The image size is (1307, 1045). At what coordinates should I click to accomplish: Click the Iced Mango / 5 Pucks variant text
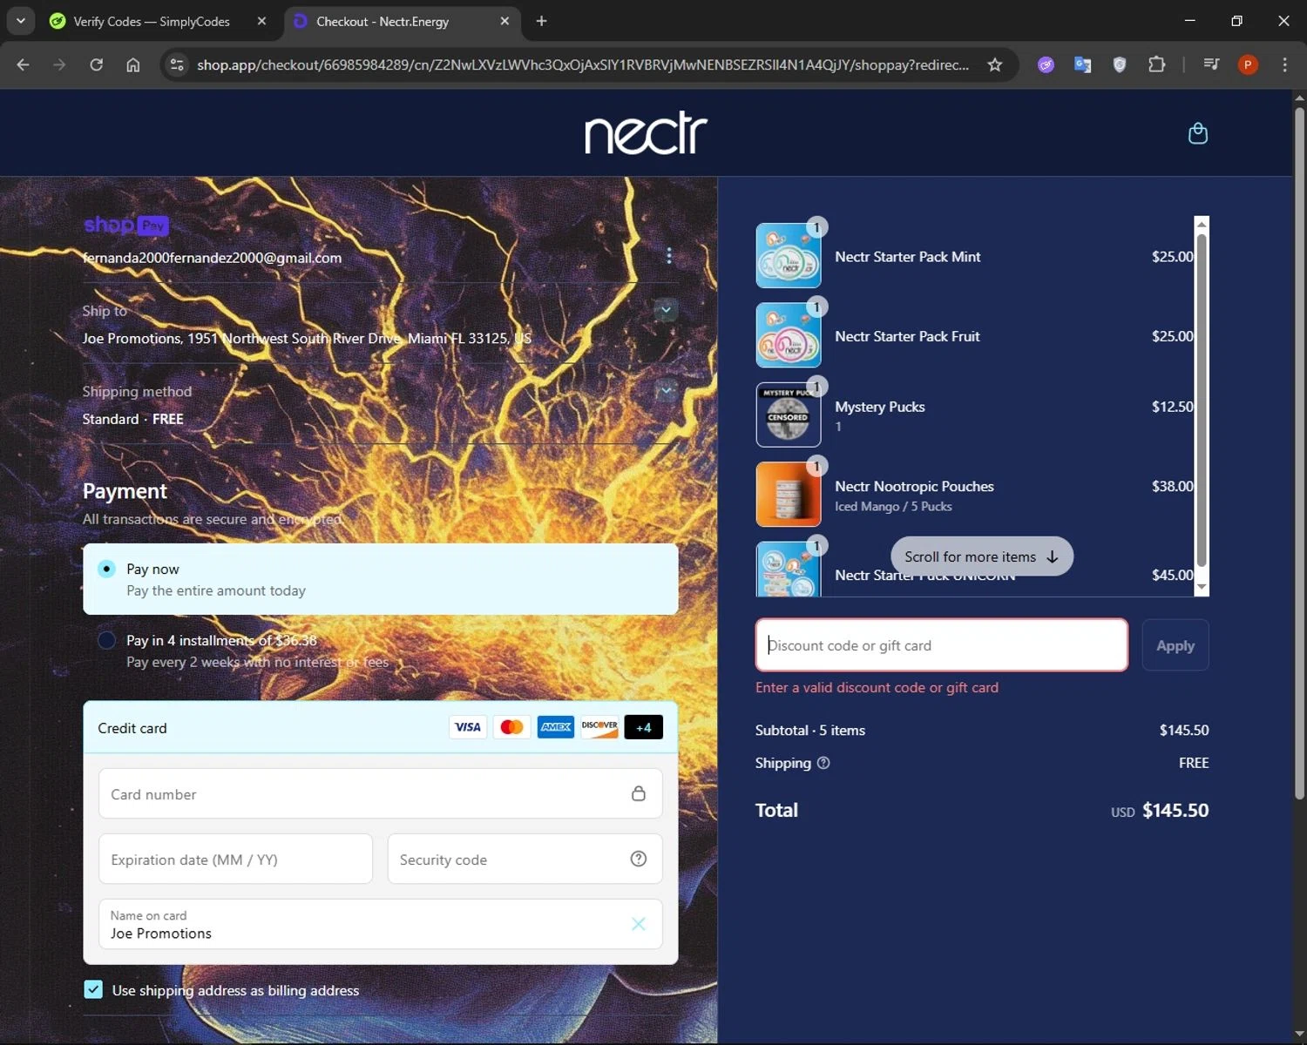coord(893,506)
